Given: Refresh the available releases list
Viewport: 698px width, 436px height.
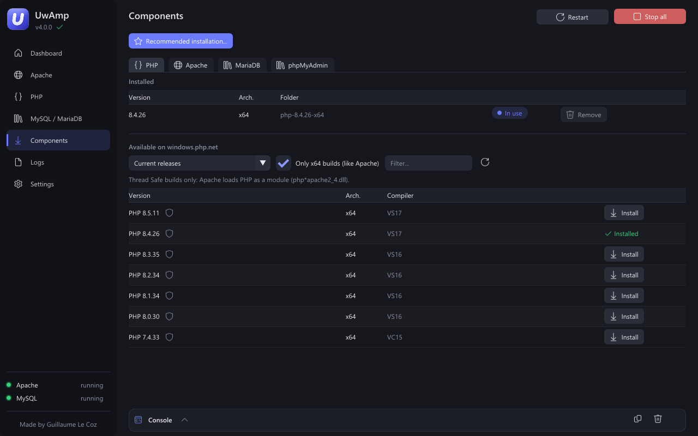Looking at the screenshot, I should point(485,162).
